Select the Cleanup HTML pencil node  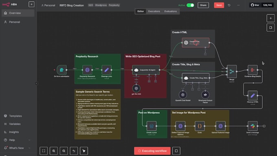click(253, 96)
